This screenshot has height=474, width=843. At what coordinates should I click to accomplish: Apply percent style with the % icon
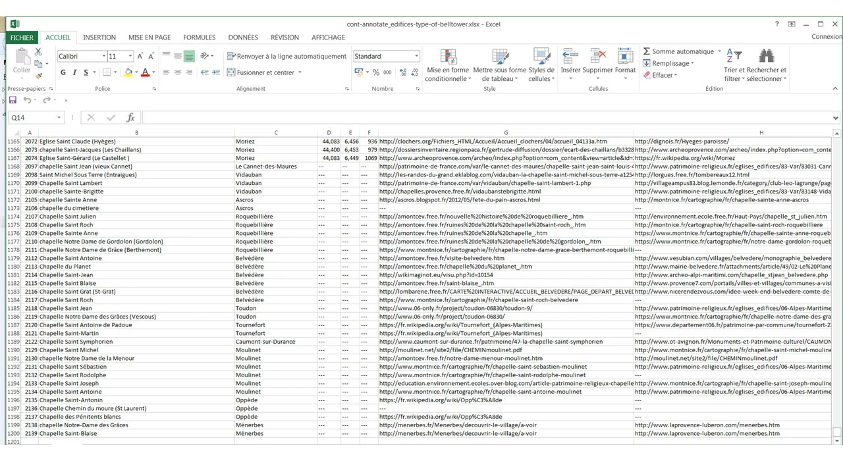click(x=376, y=72)
